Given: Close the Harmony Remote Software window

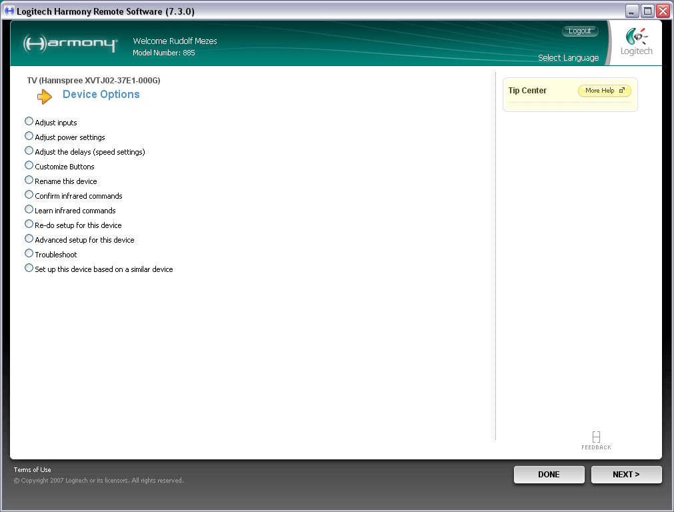Looking at the screenshot, I should (663, 11).
